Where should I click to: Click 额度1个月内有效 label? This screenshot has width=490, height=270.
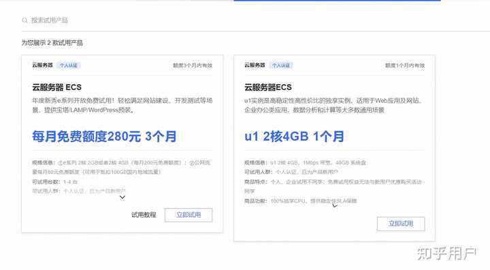tap(405, 65)
